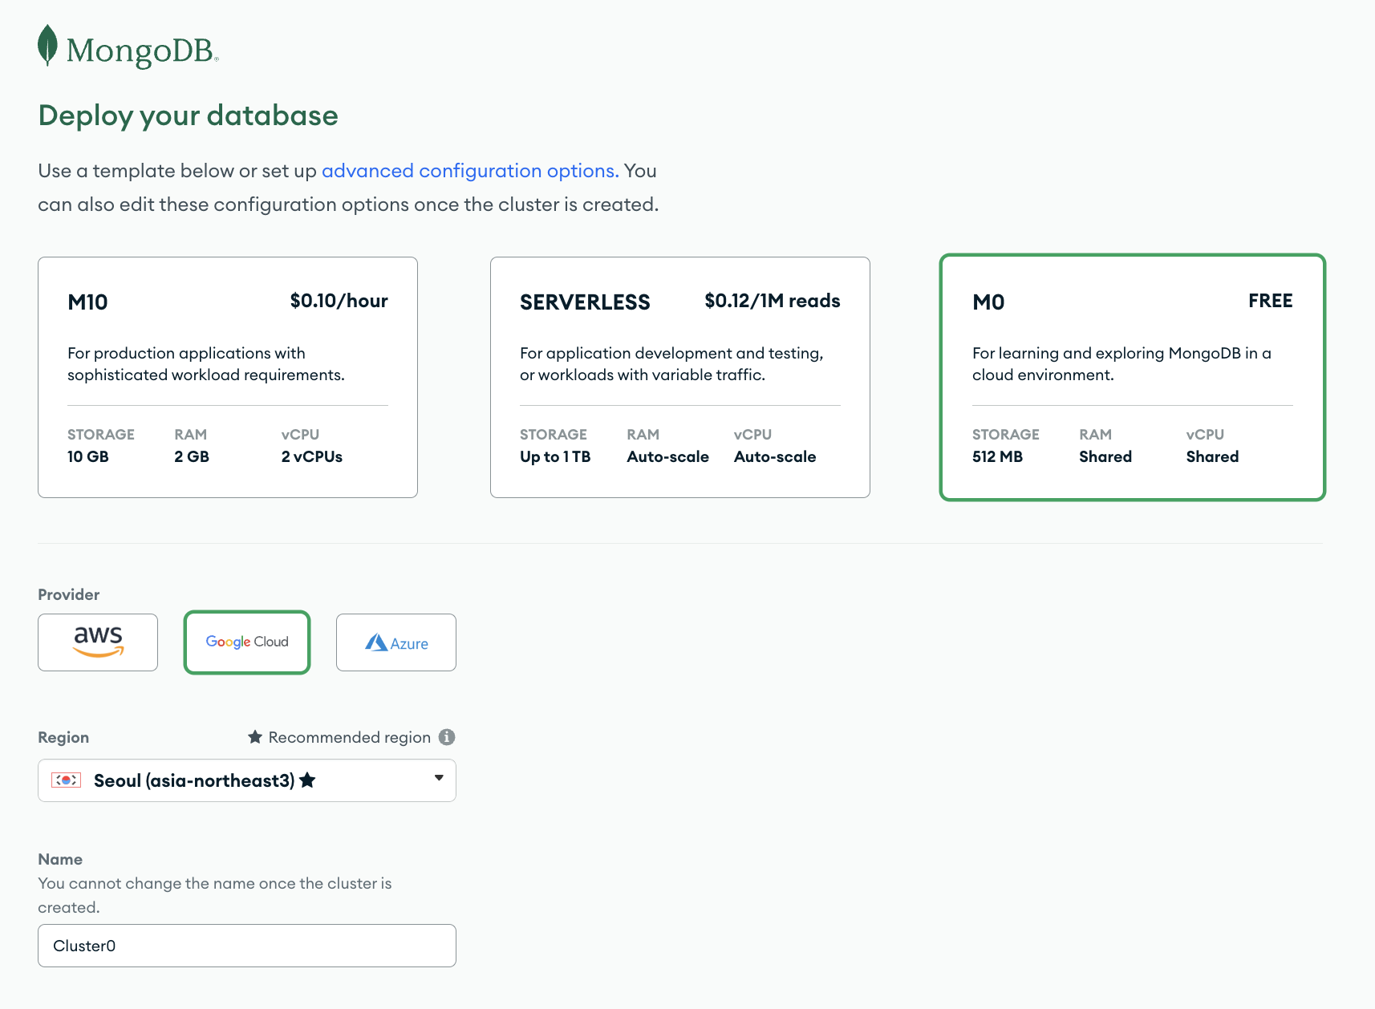
Task: Click the Cluster0 name input field
Action: (x=247, y=946)
